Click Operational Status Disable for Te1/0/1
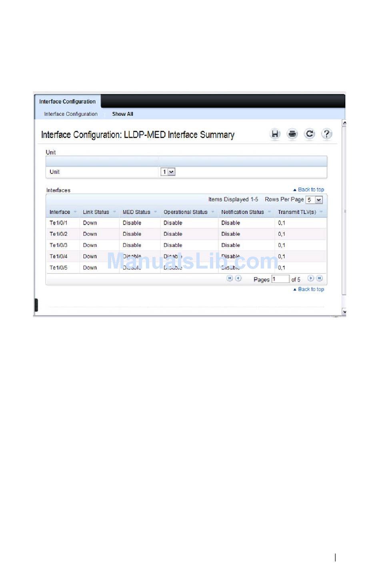Viewport: 380px width, 565px height. click(x=173, y=223)
